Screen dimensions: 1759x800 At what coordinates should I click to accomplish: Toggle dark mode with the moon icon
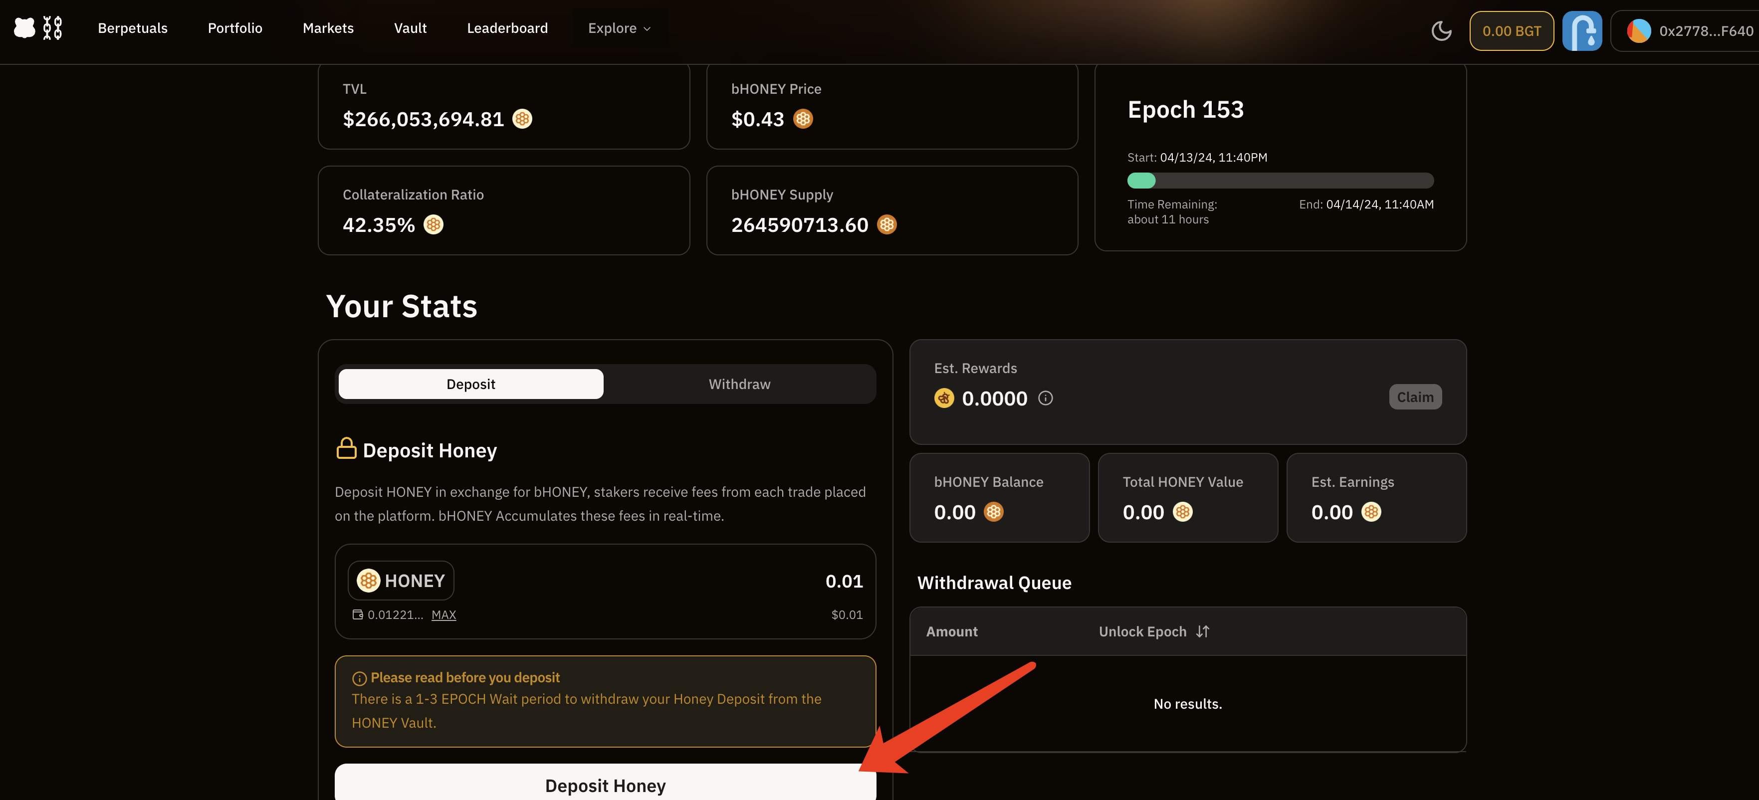point(1441,31)
